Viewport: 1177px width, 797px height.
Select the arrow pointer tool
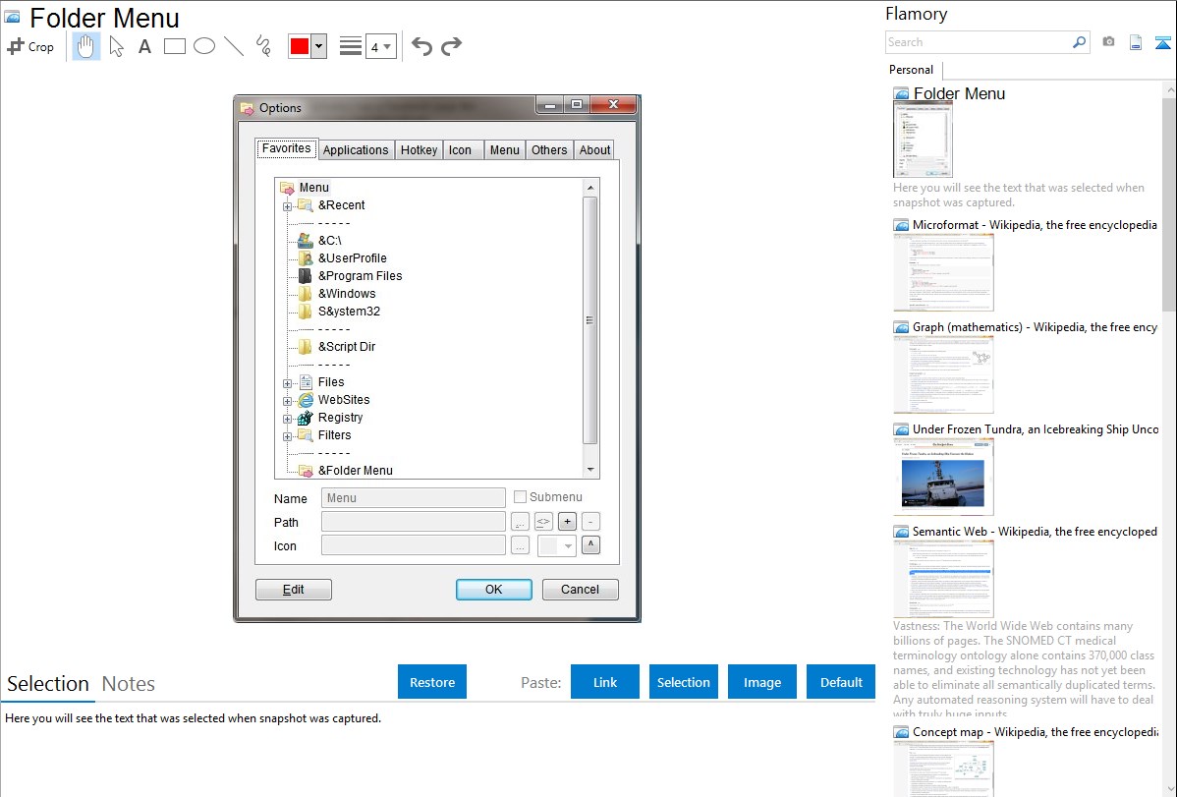point(116,46)
